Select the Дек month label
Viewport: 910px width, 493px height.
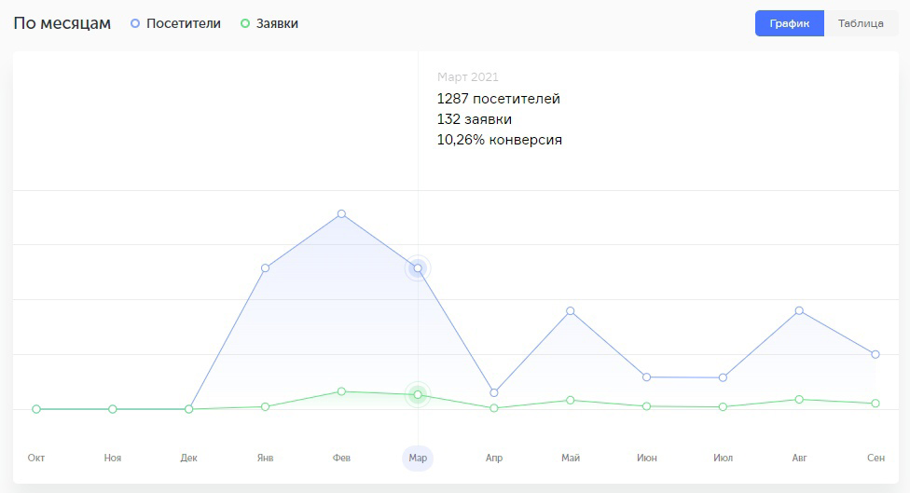pyautogui.click(x=188, y=458)
